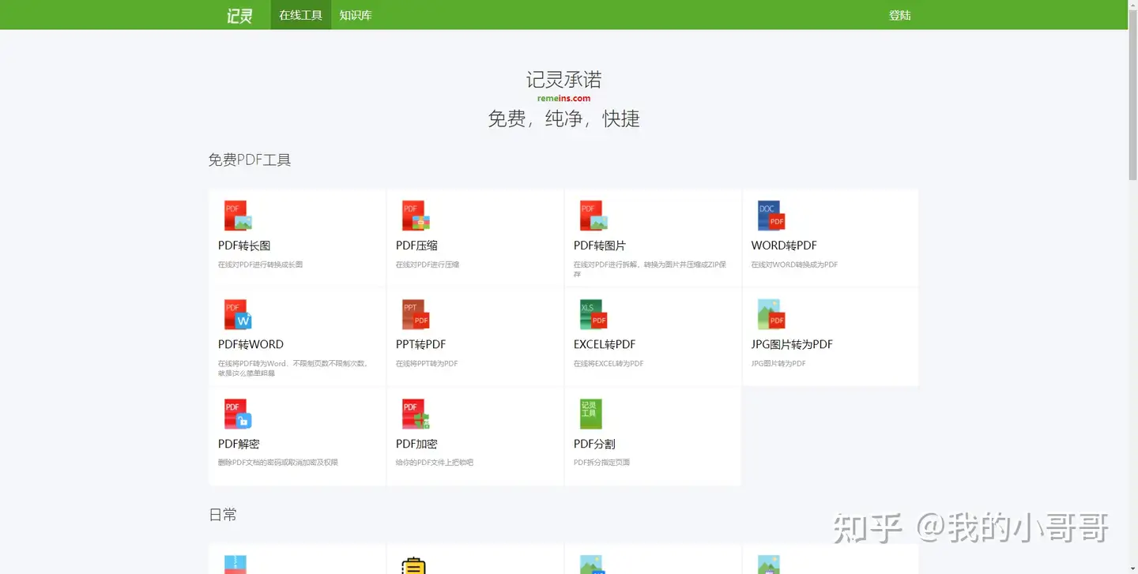The width and height of the screenshot is (1138, 574).
Task: Open the PDF转WORD tool icon
Action: 238,315
